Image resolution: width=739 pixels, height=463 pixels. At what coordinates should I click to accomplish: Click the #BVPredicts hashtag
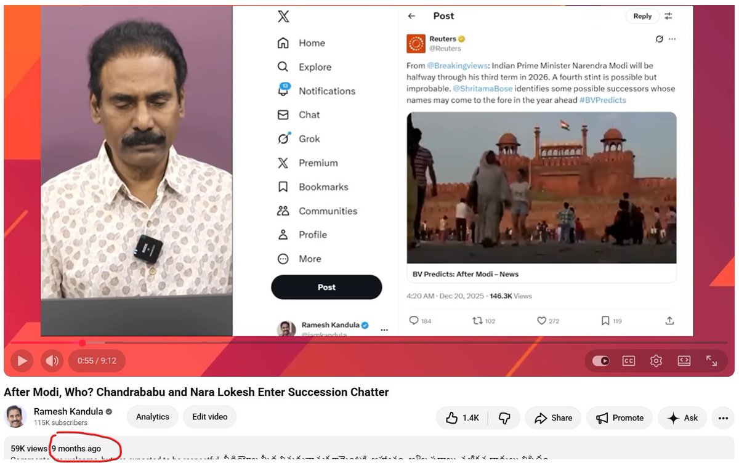pos(602,100)
